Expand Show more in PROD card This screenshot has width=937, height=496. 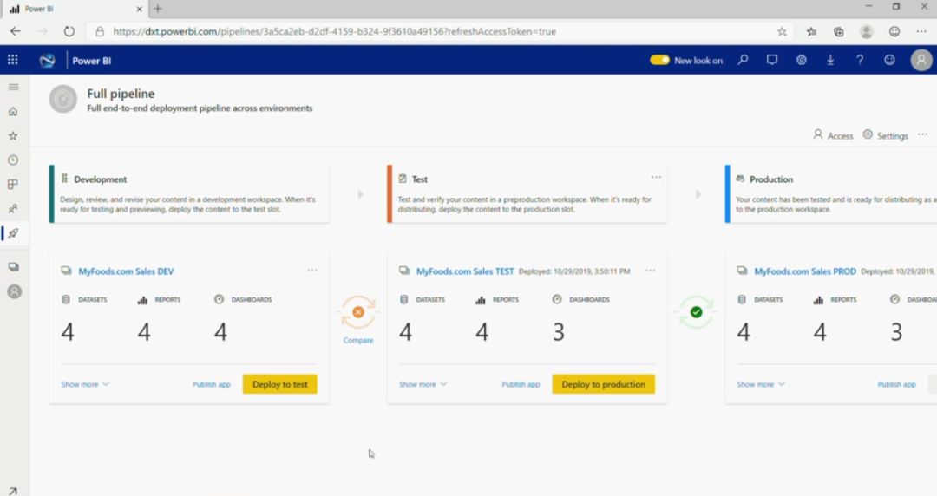pyautogui.click(x=761, y=384)
